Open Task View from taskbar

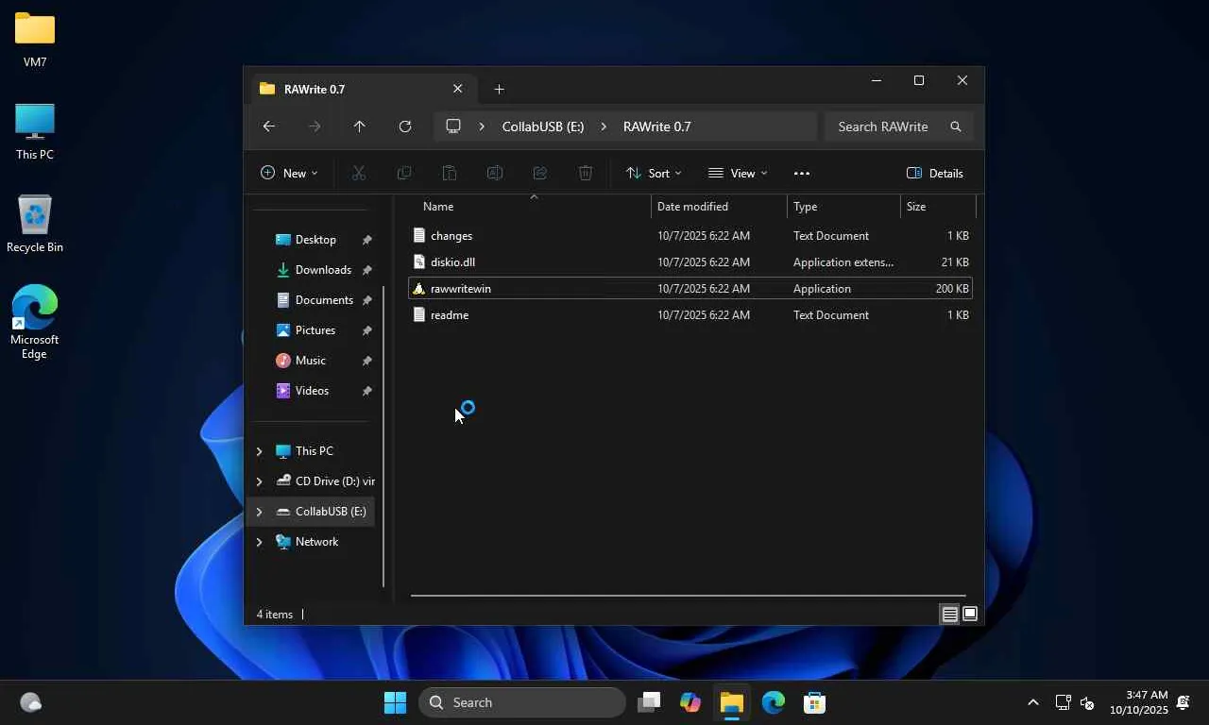point(649,702)
